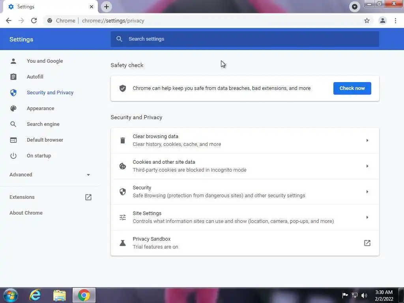
Task: Expand Clear browsing data arrow
Action: (x=367, y=140)
